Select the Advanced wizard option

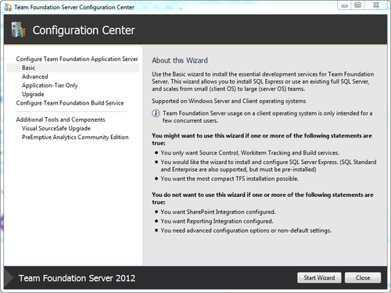[x=35, y=77]
